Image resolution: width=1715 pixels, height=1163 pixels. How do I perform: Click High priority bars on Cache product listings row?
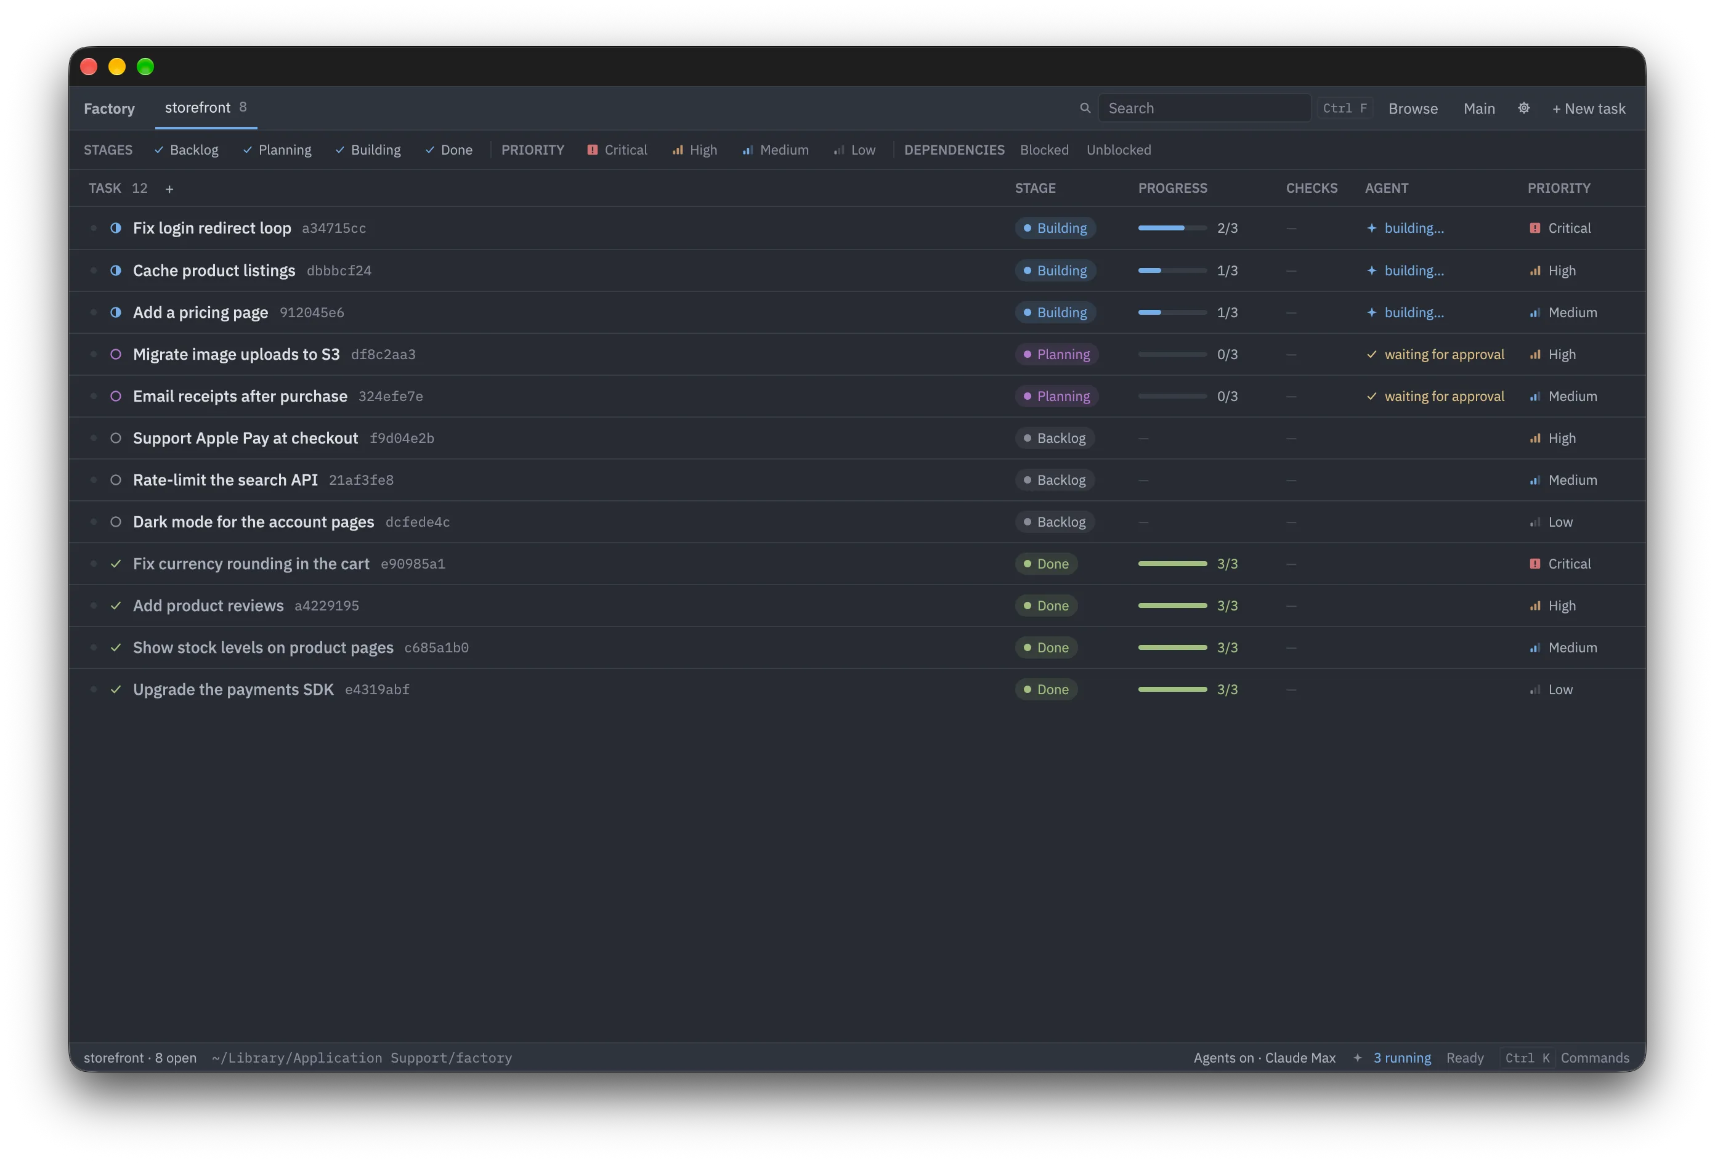[x=1535, y=270]
